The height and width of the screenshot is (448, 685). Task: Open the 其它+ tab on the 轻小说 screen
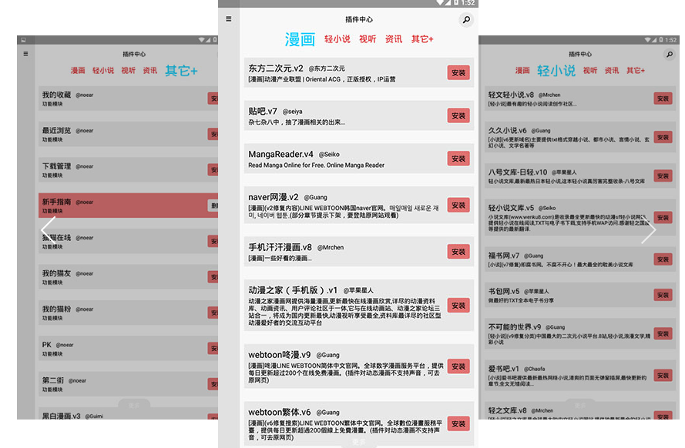(x=636, y=71)
